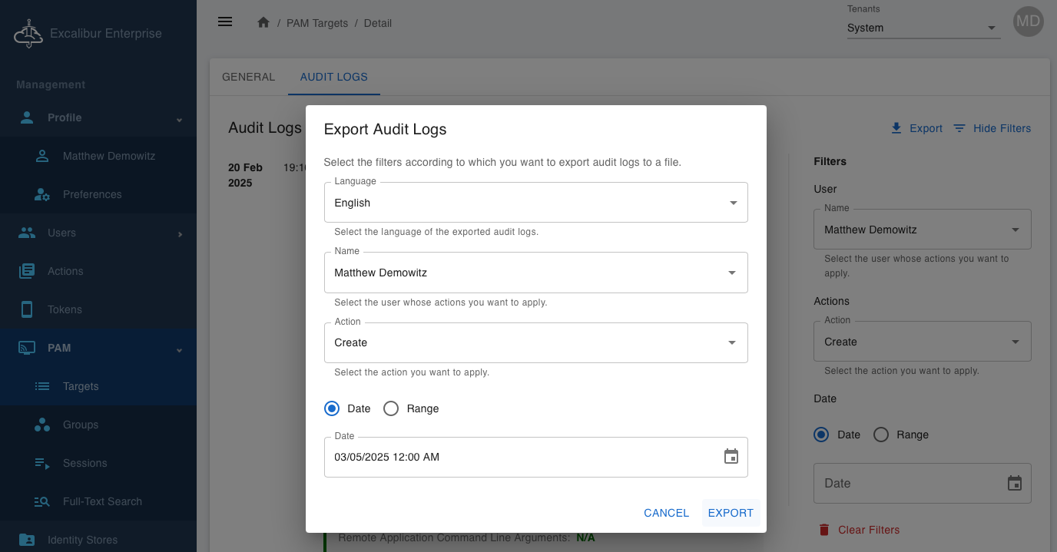Screen dimensions: 1057x552
Task: Select the Range radio button in Filters panel
Action: tap(881, 435)
